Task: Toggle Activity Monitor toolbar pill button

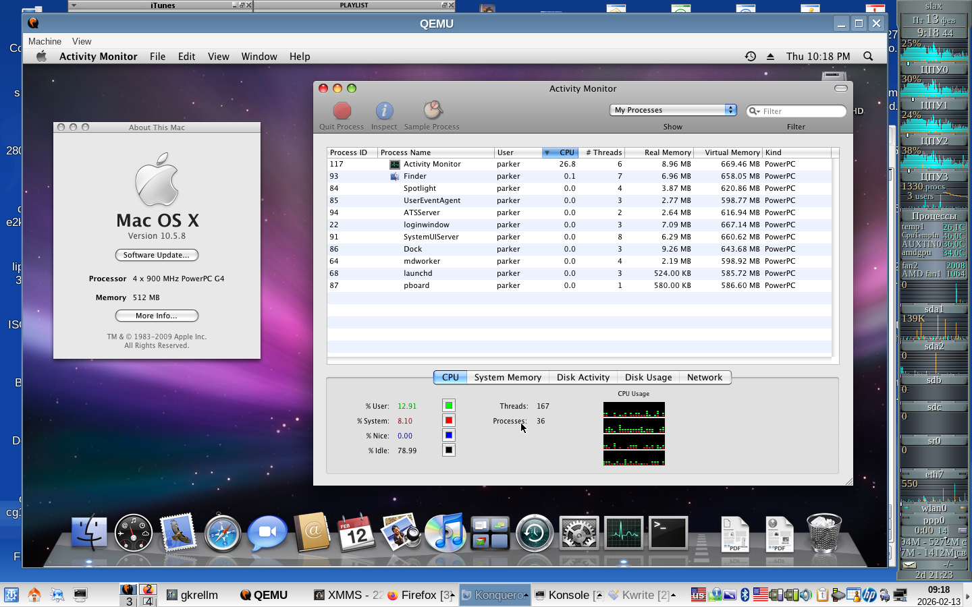Action: (841, 88)
